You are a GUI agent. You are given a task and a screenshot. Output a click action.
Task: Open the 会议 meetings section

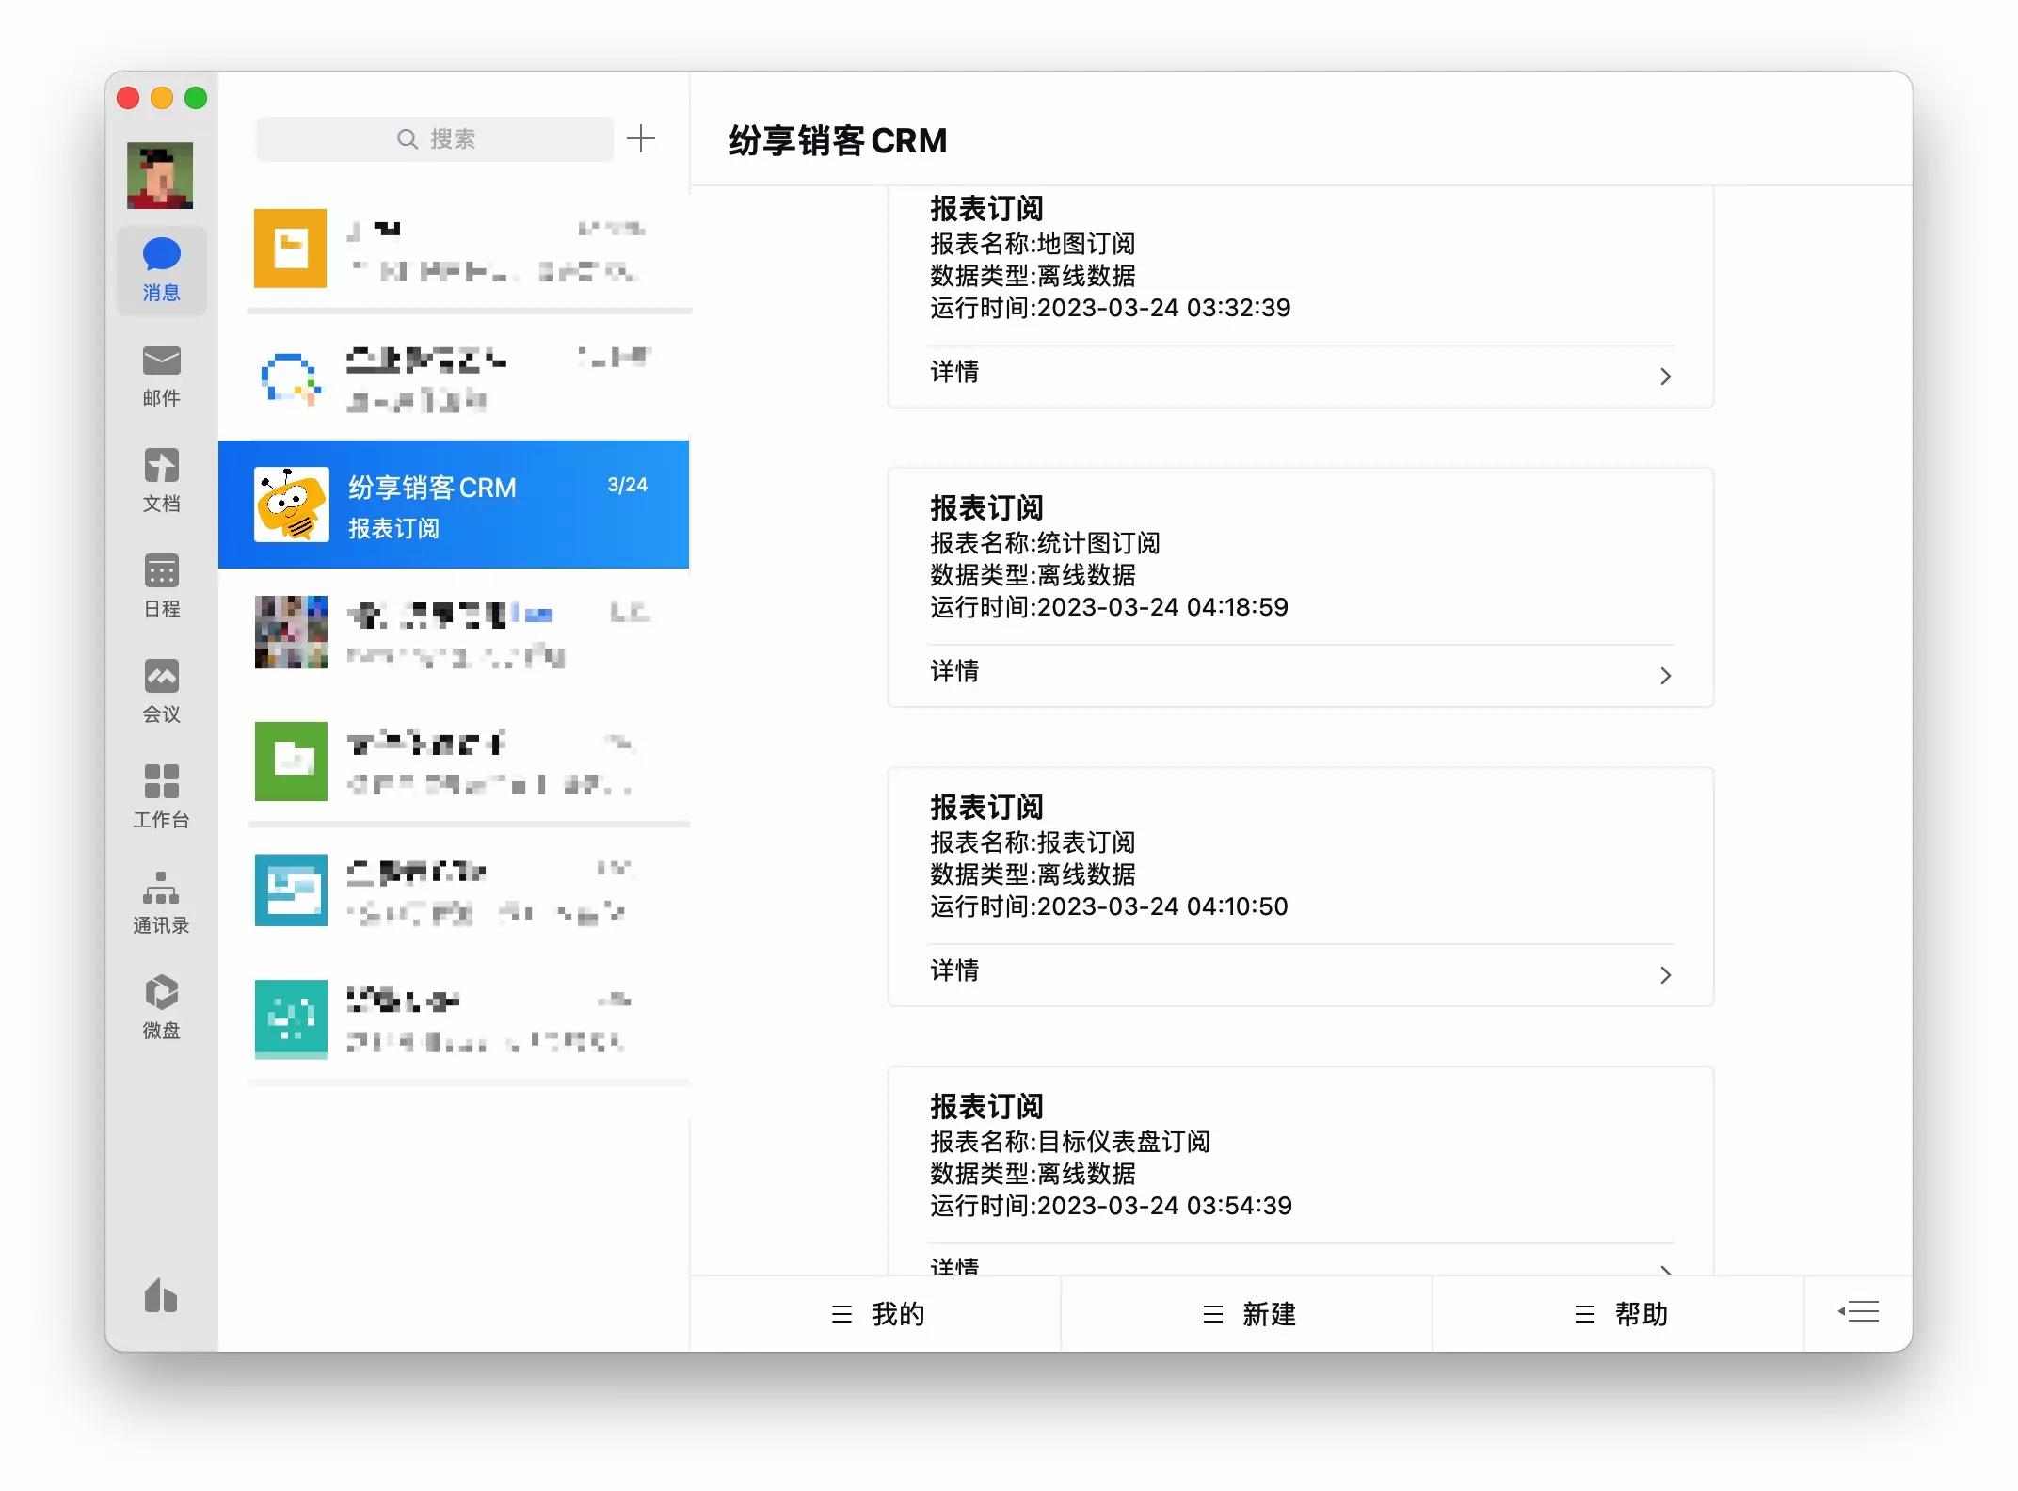pos(161,692)
